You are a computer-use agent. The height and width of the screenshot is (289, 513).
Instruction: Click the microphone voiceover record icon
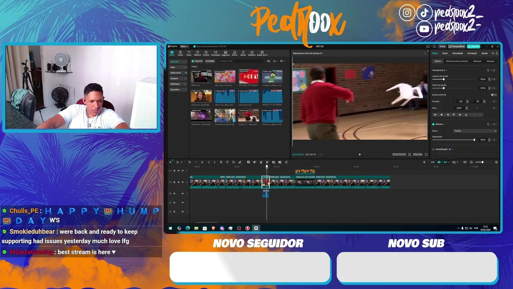pyautogui.click(x=424, y=162)
